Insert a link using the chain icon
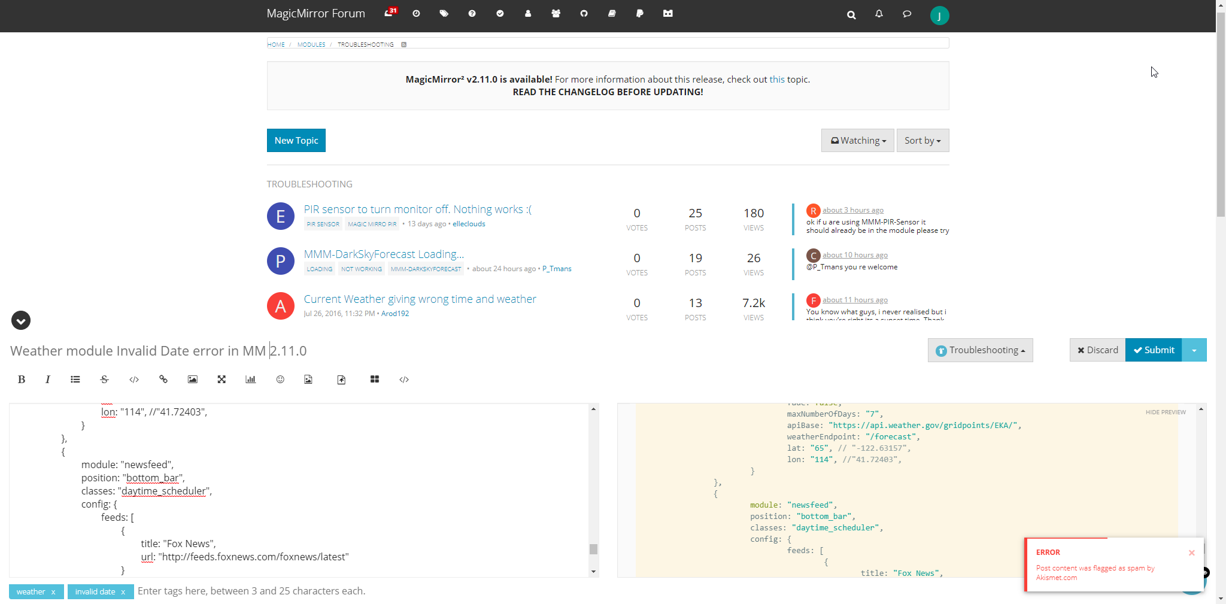 (163, 380)
